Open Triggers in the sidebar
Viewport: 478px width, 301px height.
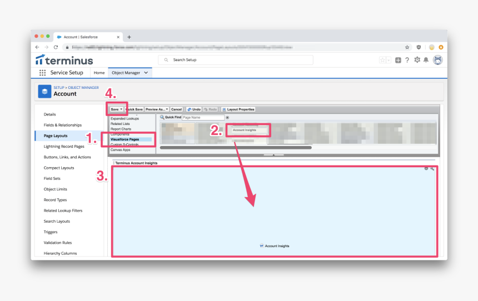51,232
